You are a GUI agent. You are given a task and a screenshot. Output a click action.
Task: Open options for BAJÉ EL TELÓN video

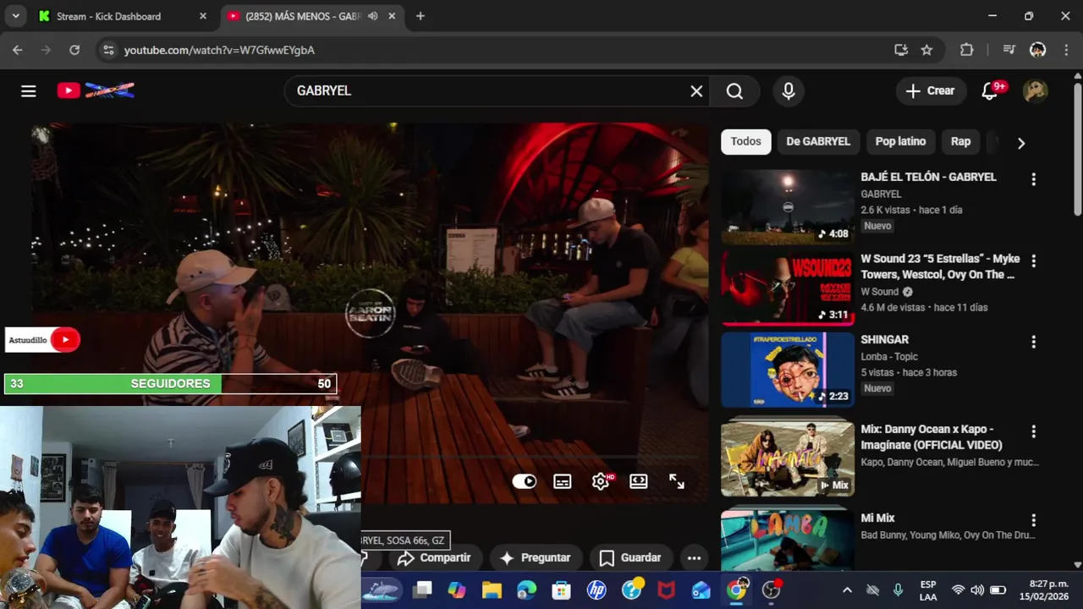pos(1033,179)
